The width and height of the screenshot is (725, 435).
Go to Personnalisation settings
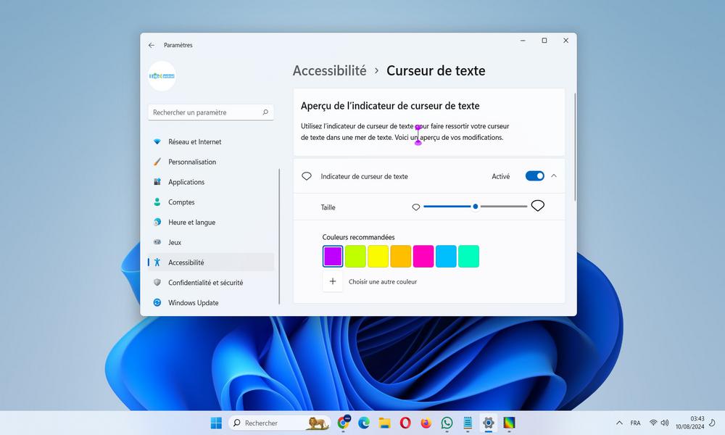pyautogui.click(x=192, y=162)
